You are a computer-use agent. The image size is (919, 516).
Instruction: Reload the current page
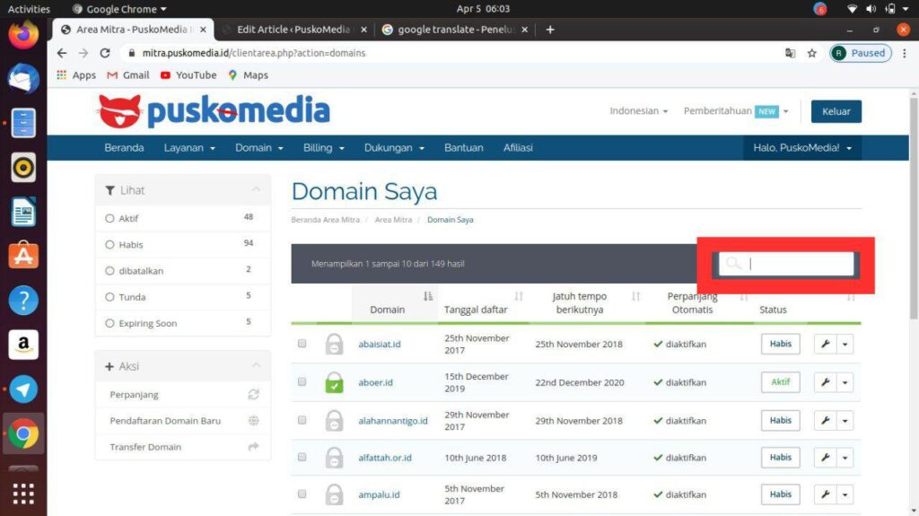point(105,53)
